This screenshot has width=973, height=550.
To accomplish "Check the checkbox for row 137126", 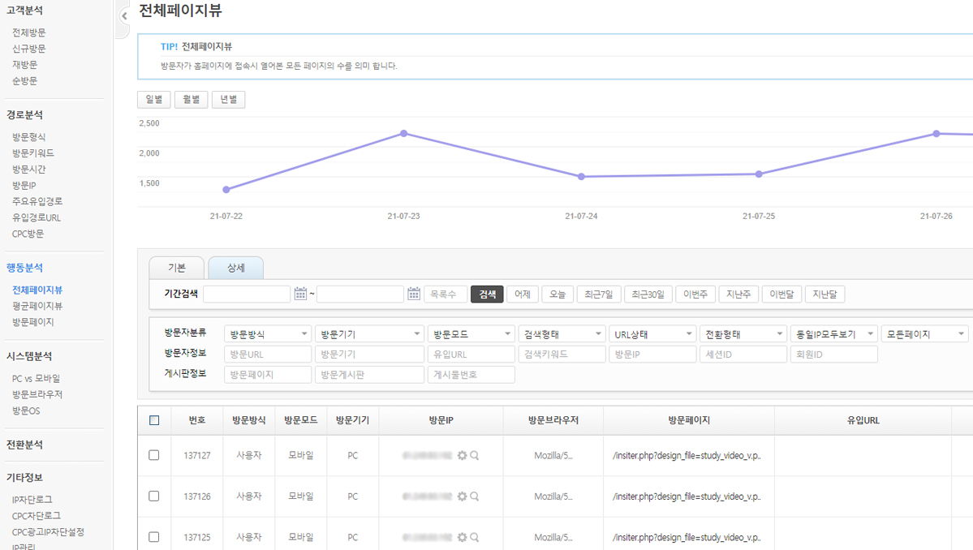I will tap(154, 496).
